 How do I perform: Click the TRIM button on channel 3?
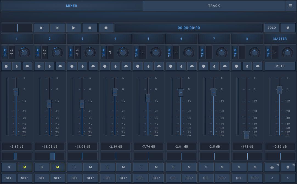point(71,52)
